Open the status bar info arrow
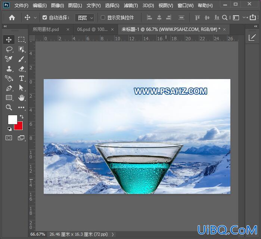The height and width of the screenshot is (239, 261). [x=113, y=235]
